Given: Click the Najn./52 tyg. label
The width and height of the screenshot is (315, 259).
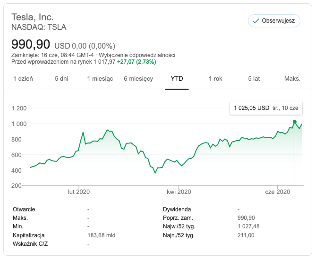Looking at the screenshot, I should pyautogui.click(x=179, y=235).
